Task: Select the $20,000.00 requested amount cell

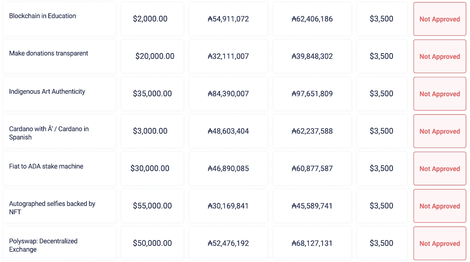Action: coord(155,56)
